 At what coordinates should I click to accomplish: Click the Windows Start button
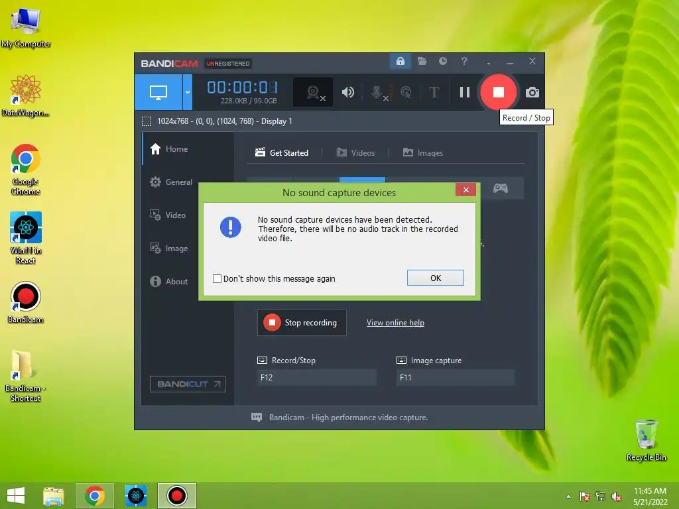[16, 496]
